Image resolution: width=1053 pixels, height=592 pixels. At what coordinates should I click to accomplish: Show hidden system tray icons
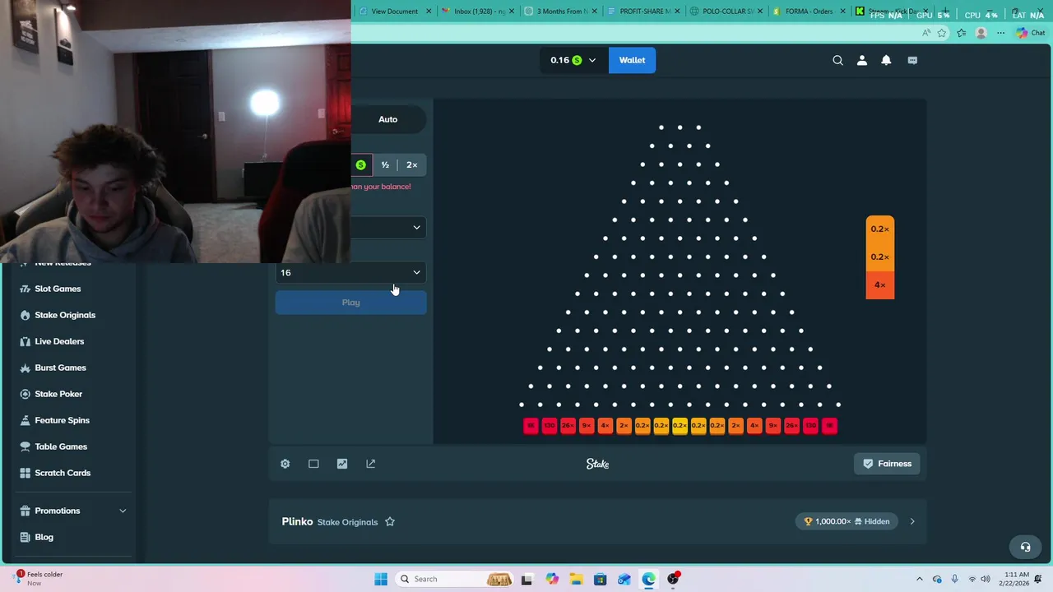pos(920,579)
